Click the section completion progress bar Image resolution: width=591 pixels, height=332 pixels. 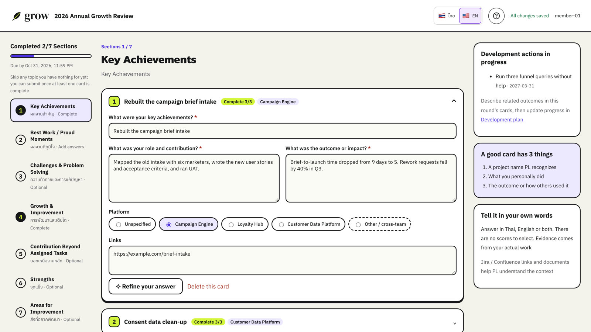pyautogui.click(x=51, y=56)
